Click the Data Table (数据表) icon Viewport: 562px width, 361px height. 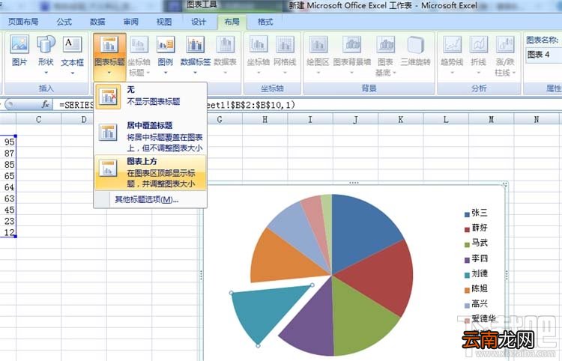[225, 44]
